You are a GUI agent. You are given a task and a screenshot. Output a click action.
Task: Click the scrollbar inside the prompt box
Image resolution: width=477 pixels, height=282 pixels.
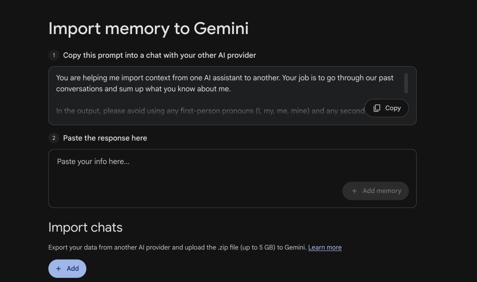[x=406, y=83]
